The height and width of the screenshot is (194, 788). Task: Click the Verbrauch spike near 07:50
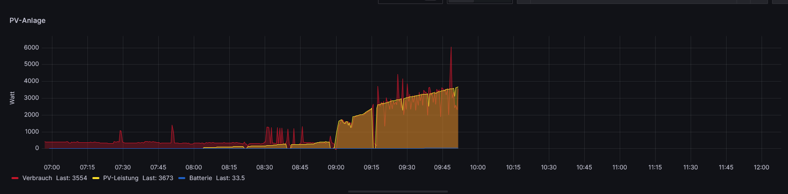pyautogui.click(x=172, y=126)
